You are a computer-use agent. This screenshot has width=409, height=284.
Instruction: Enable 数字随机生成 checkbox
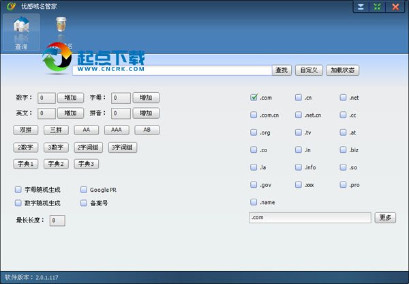point(18,203)
